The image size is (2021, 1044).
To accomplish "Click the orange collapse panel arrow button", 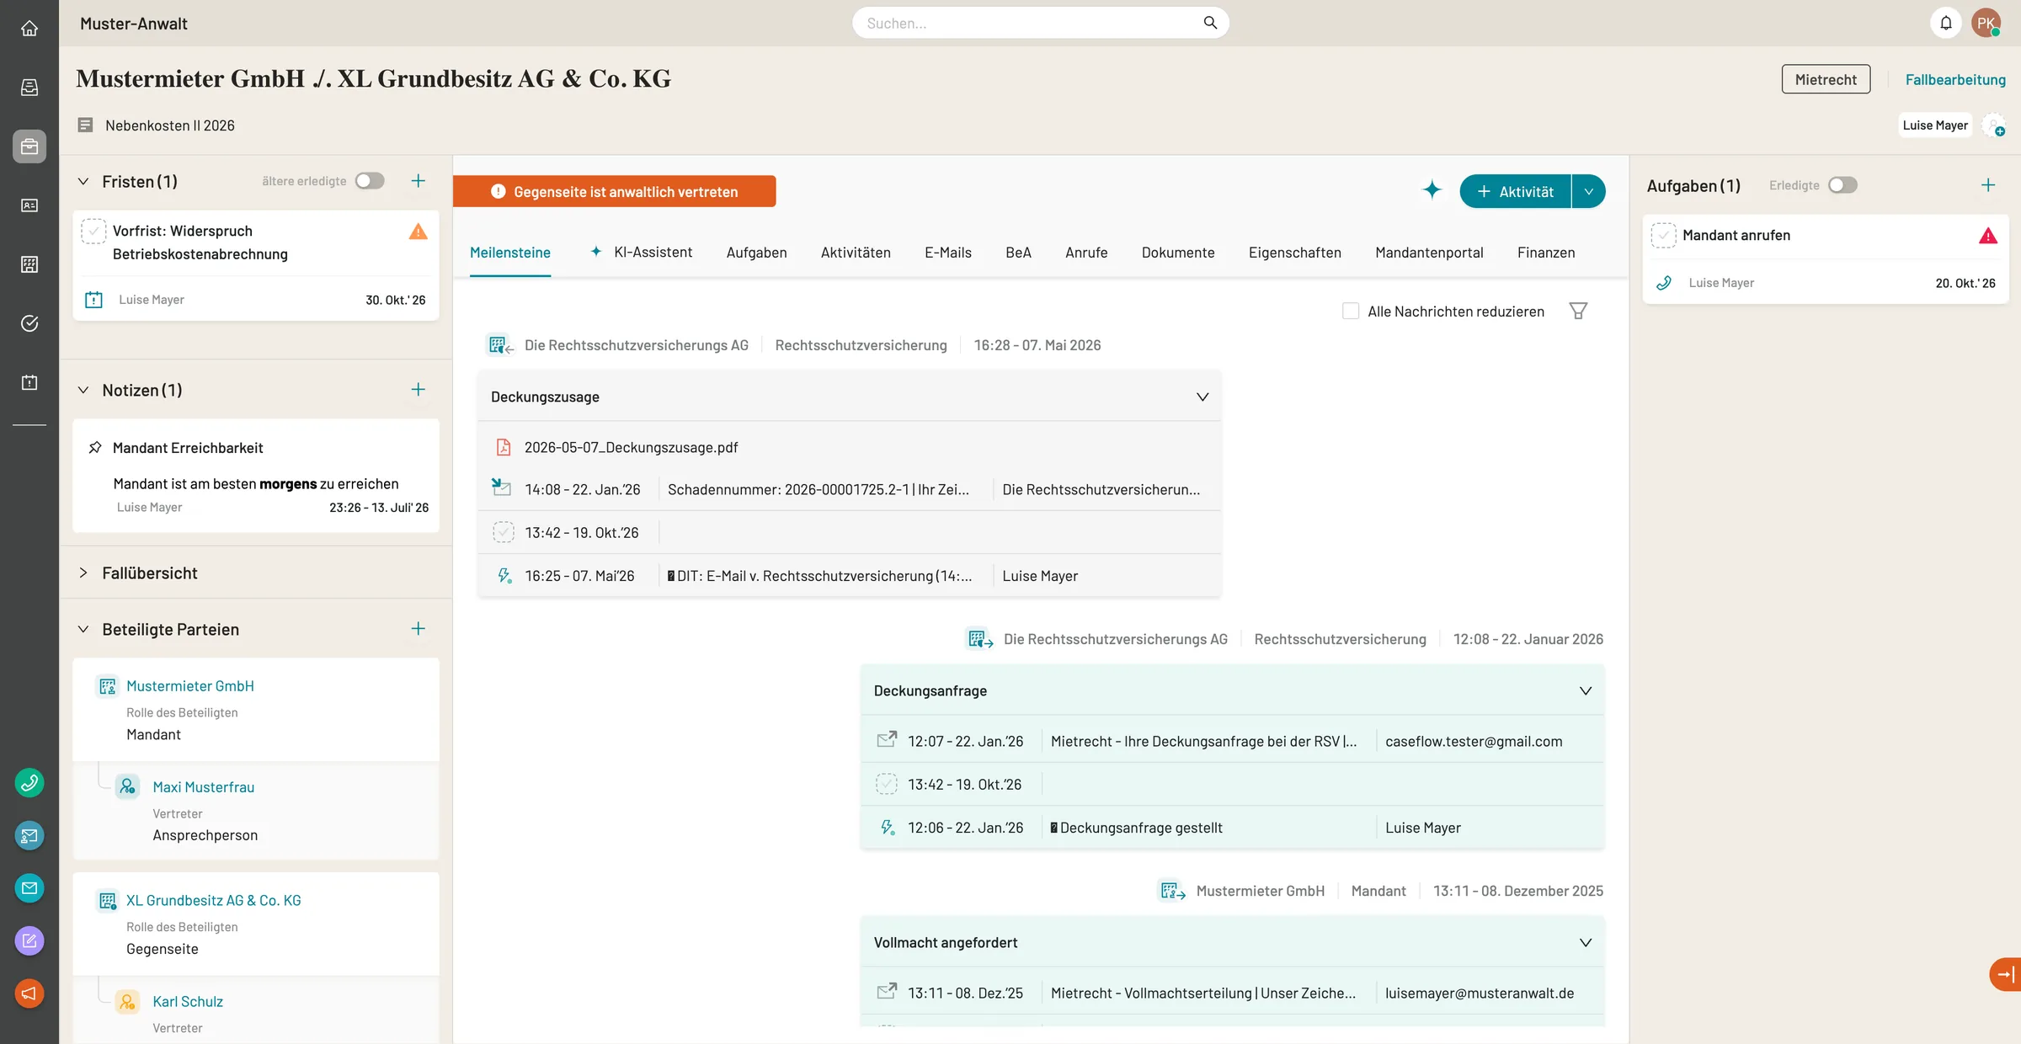I will point(2006,974).
